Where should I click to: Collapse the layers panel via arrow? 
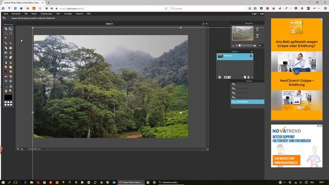[x=252, y=51]
